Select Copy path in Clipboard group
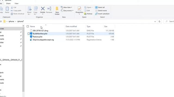 pos(16,11)
